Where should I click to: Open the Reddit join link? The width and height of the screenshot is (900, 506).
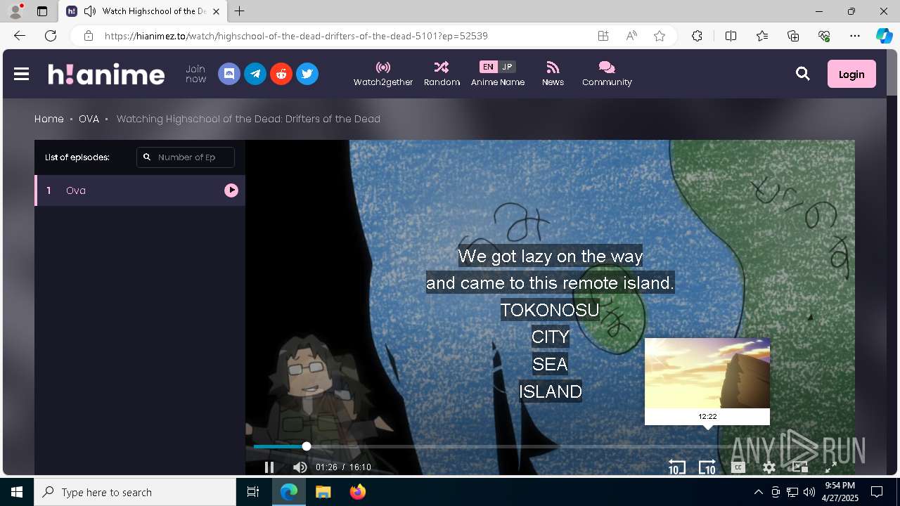(x=281, y=74)
